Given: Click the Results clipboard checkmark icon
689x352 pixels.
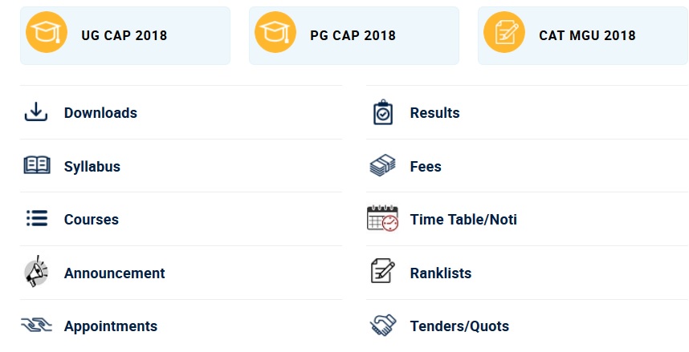Looking at the screenshot, I should click(x=383, y=112).
